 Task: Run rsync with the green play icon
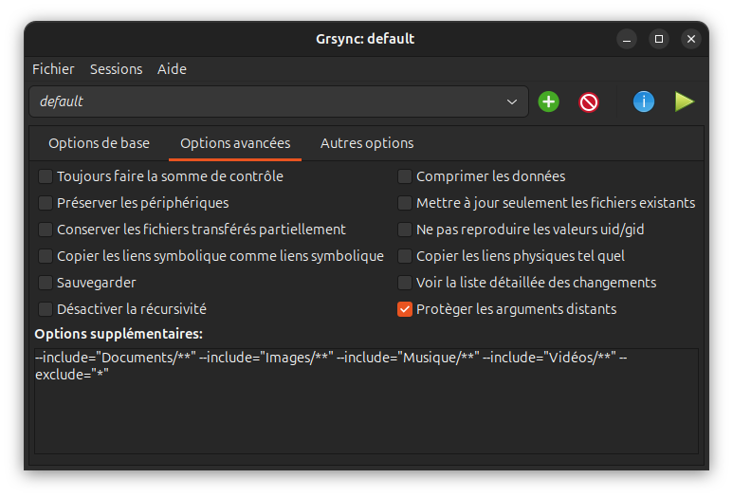pyautogui.click(x=685, y=101)
